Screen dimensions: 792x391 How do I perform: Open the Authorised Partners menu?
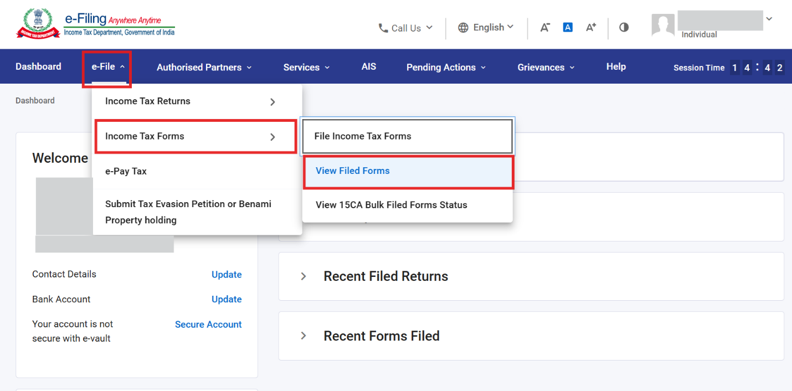click(x=204, y=68)
